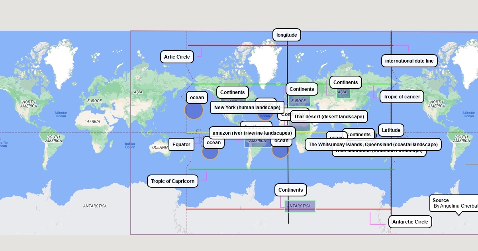The width and height of the screenshot is (478, 251).
Task: Click the blue ocean circle below Equator label
Action: tap(210, 153)
